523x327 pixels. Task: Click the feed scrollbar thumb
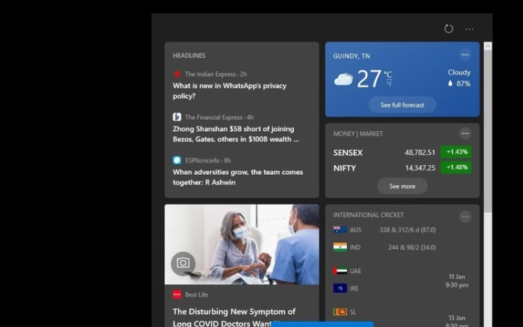click(488, 131)
